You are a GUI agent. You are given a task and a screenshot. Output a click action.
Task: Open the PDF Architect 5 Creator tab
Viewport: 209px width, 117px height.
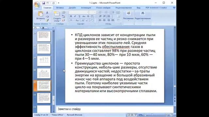pyautogui.click(x=156, y=8)
